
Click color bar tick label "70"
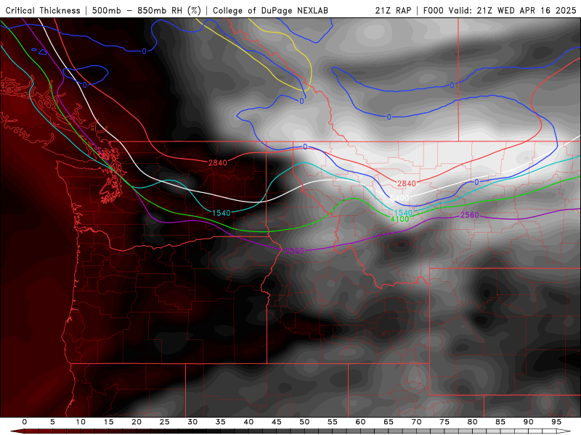tap(416, 422)
